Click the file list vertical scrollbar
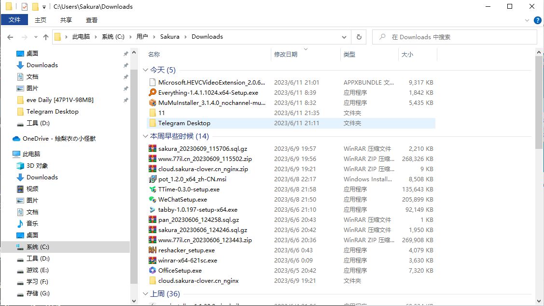This screenshot has height=306, width=544. (x=539, y=102)
